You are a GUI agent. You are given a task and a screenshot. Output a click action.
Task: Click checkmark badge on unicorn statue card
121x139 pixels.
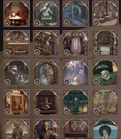point(37,23)
